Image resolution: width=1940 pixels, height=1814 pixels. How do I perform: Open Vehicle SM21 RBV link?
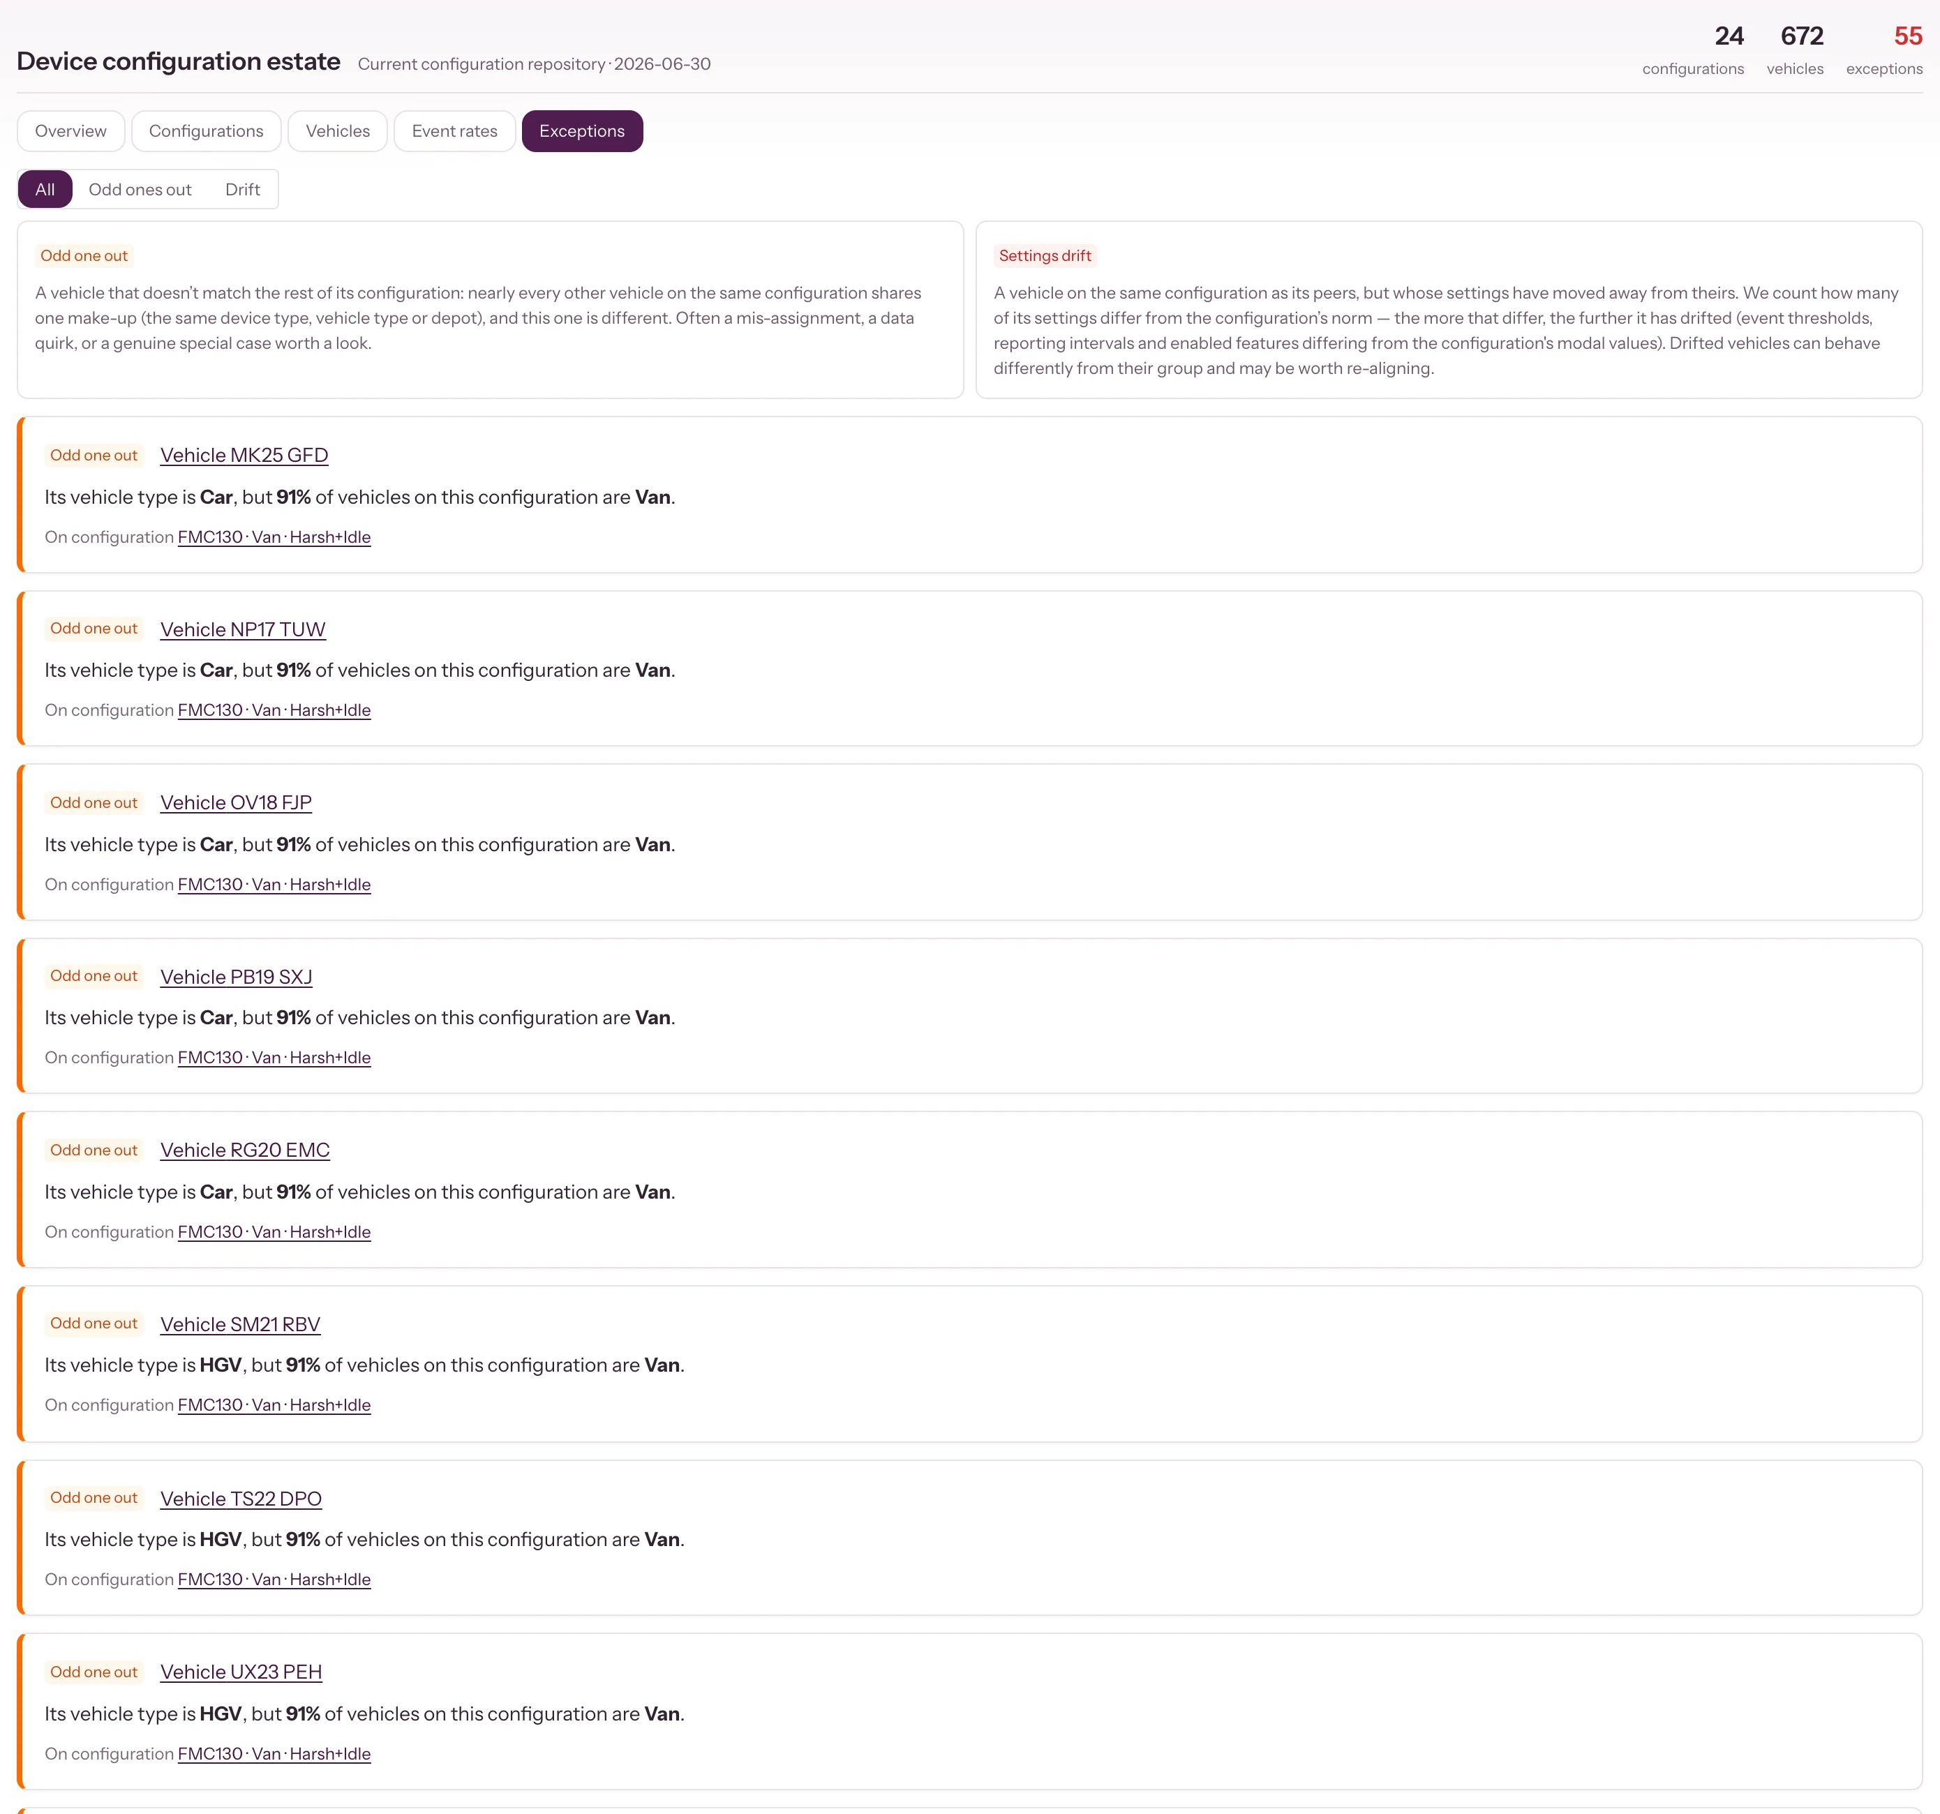click(x=240, y=1324)
